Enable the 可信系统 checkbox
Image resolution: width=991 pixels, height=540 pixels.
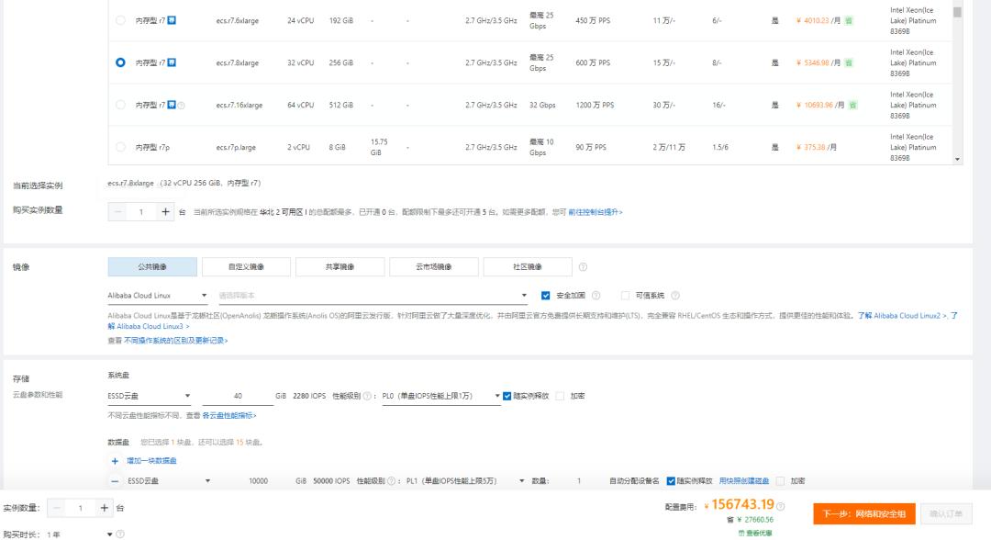click(x=625, y=295)
